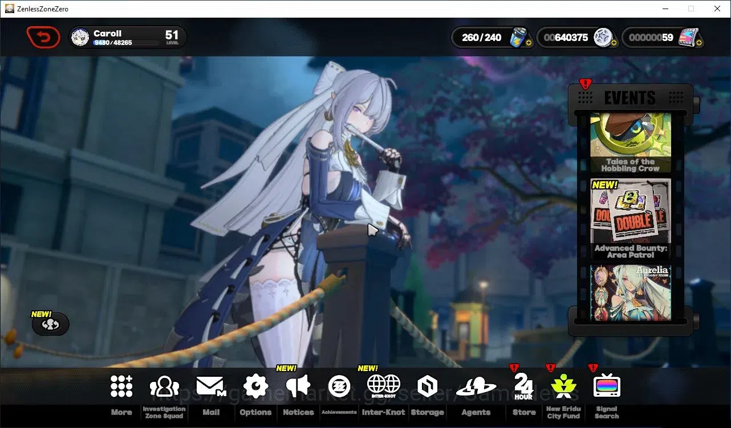Open the Achievements medal icon

pos(339,386)
